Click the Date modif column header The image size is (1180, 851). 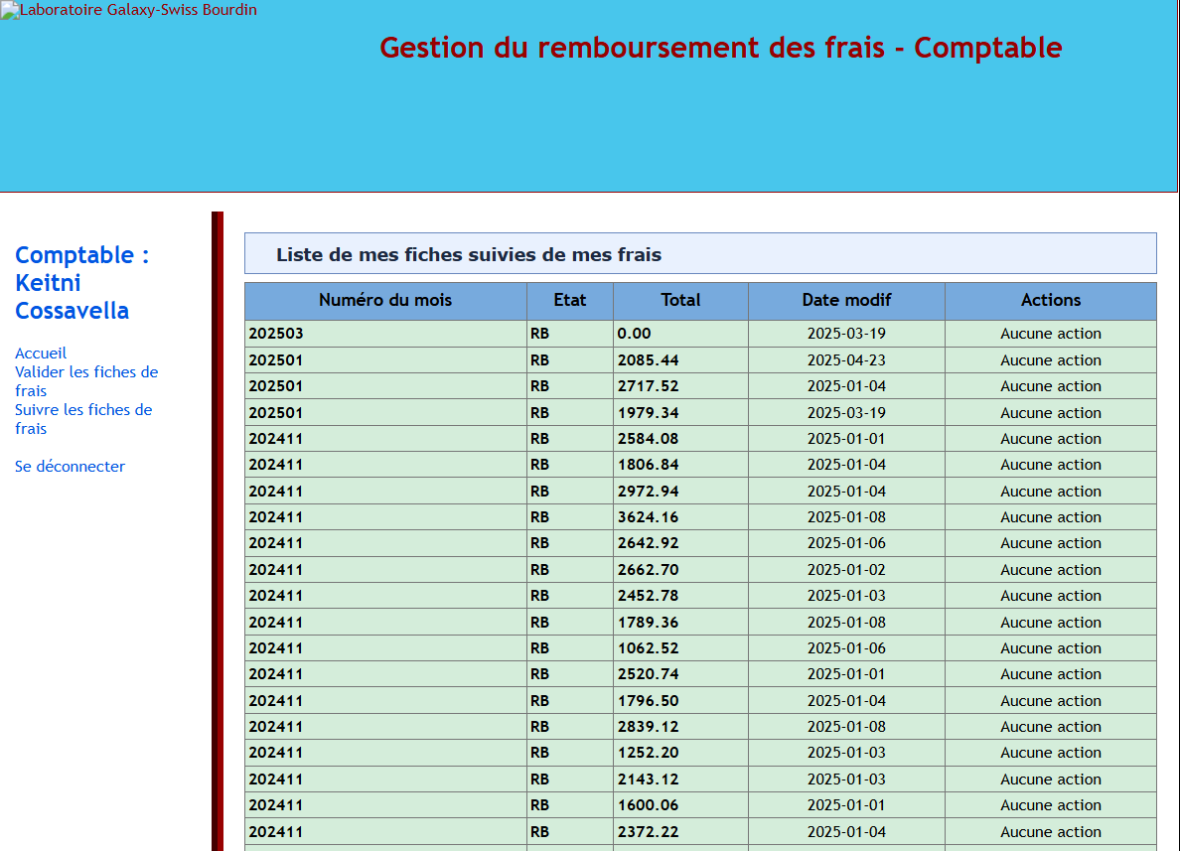(x=846, y=300)
